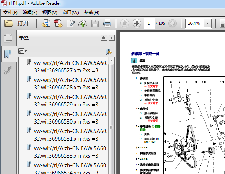Click the new bookmark icon
This screenshot has width=225, height=174.
pyautogui.click(x=109, y=52)
